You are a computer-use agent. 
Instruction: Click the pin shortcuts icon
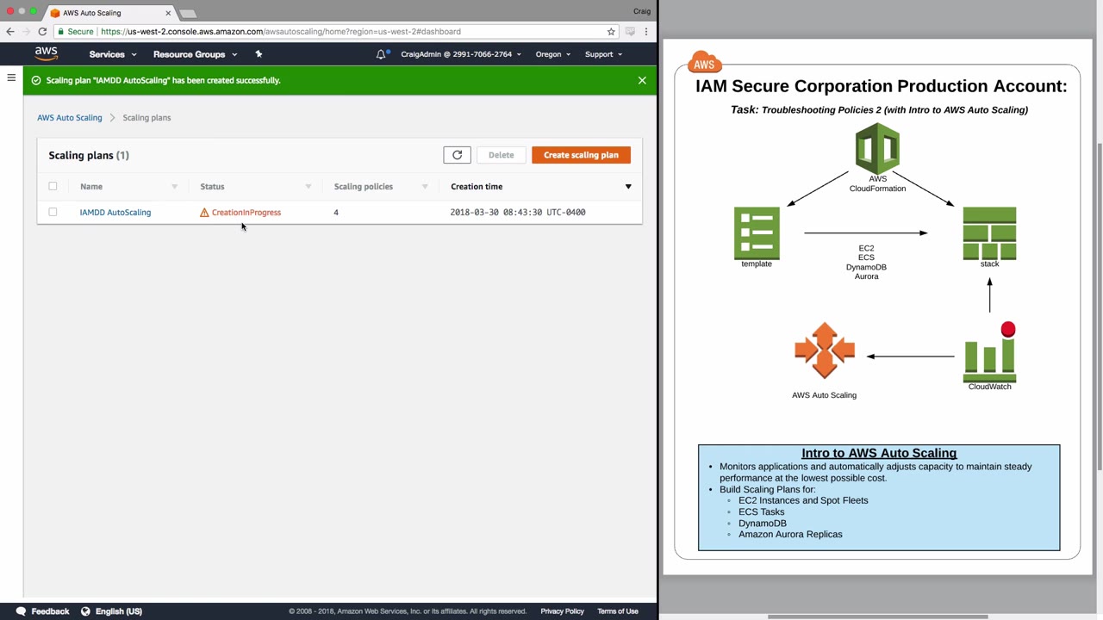point(259,54)
